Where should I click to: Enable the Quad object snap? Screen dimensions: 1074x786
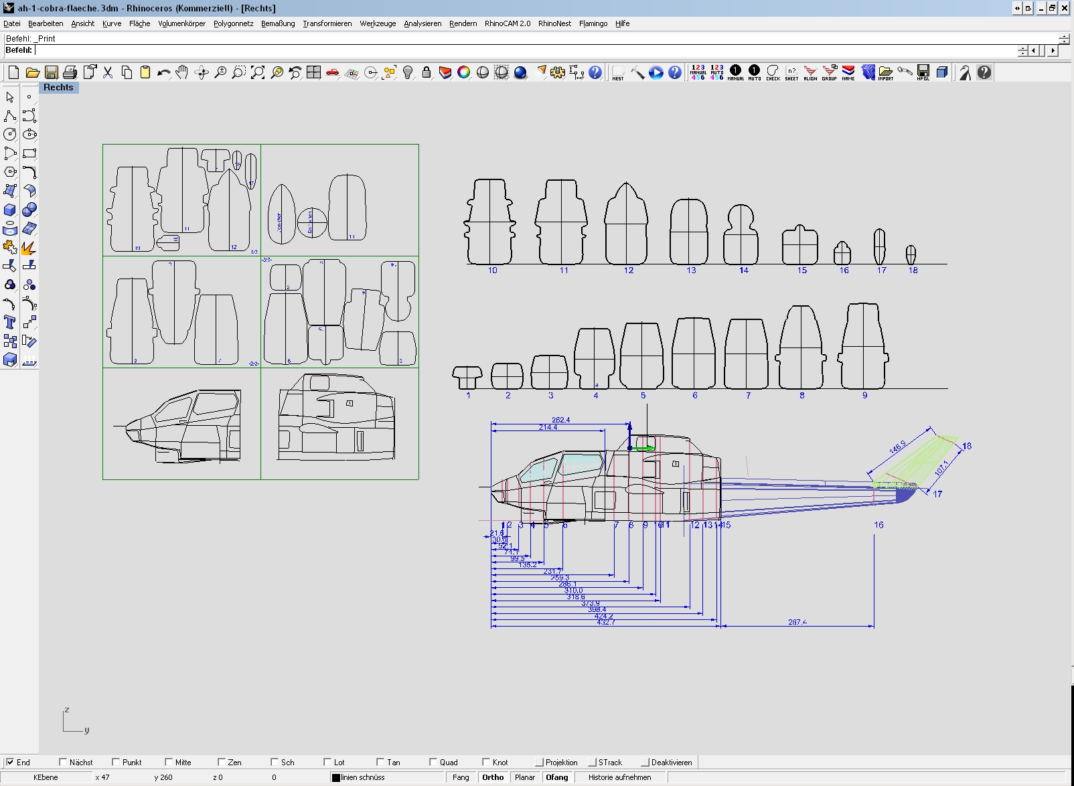[433, 762]
